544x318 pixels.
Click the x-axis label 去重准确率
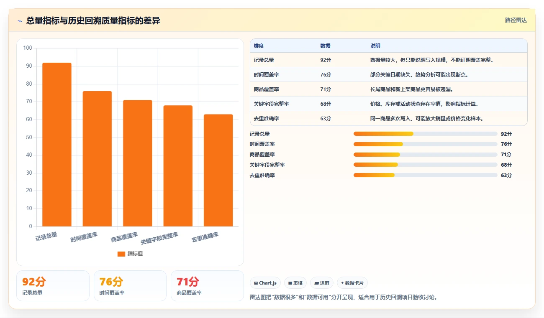click(205, 237)
